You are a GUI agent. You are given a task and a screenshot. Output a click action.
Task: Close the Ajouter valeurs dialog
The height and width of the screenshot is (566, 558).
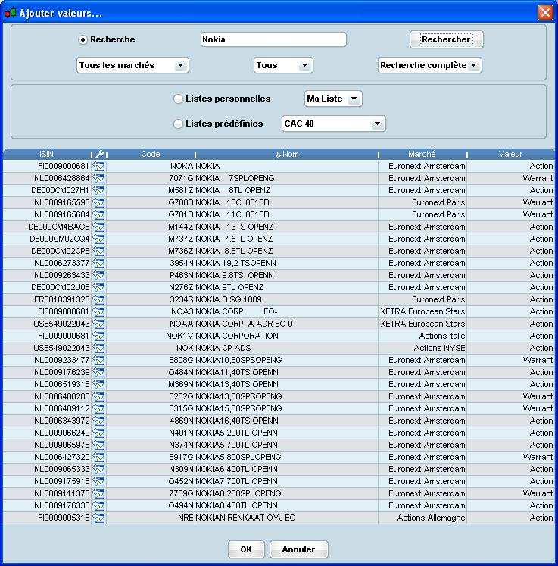545,13
